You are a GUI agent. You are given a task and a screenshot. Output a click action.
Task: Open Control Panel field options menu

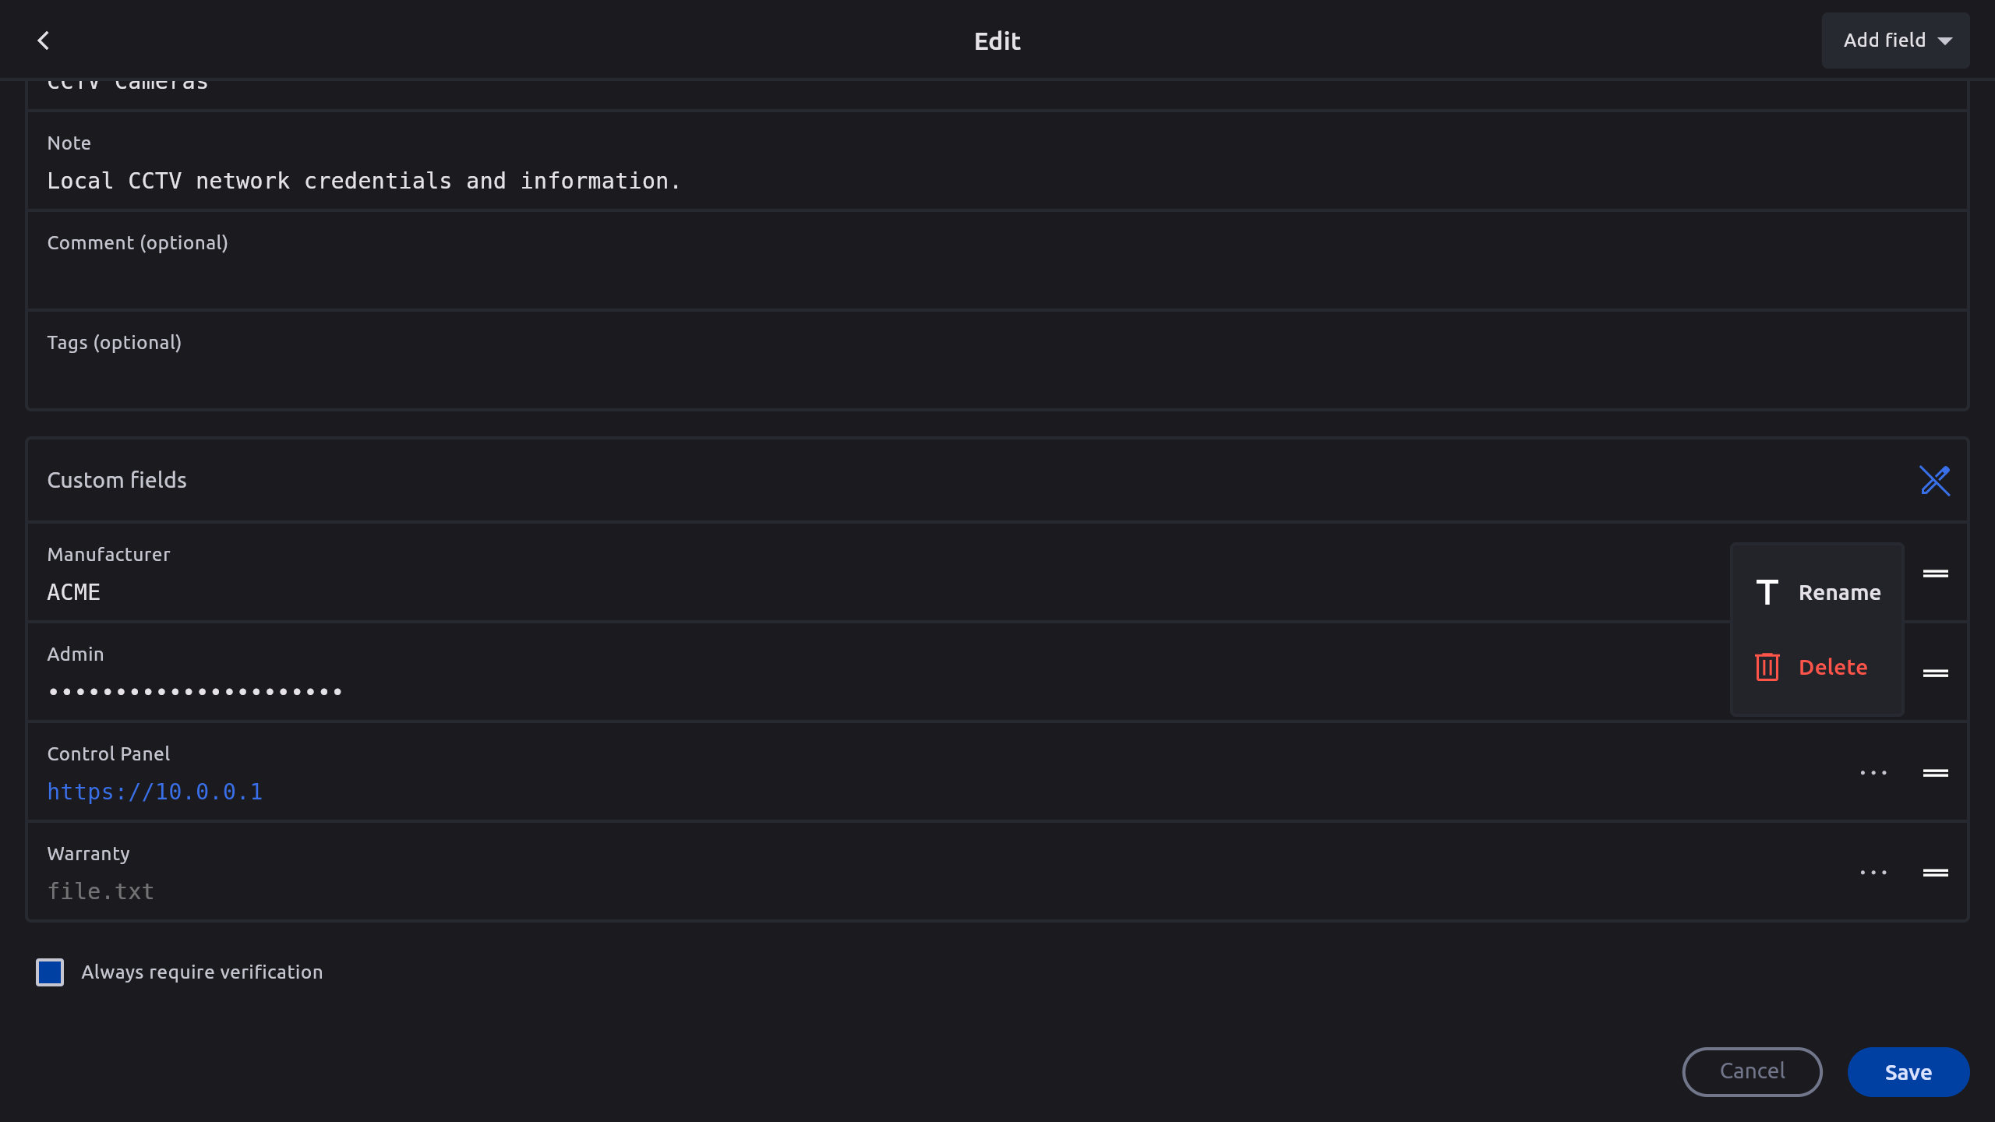click(1873, 773)
